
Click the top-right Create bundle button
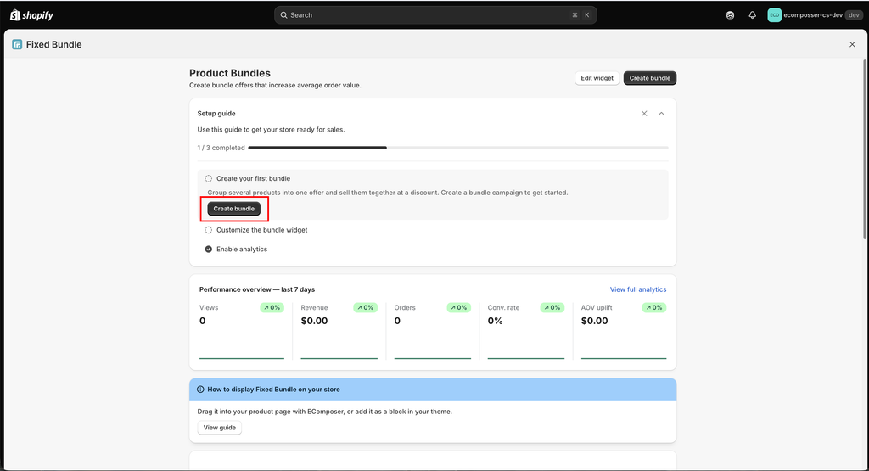(649, 78)
